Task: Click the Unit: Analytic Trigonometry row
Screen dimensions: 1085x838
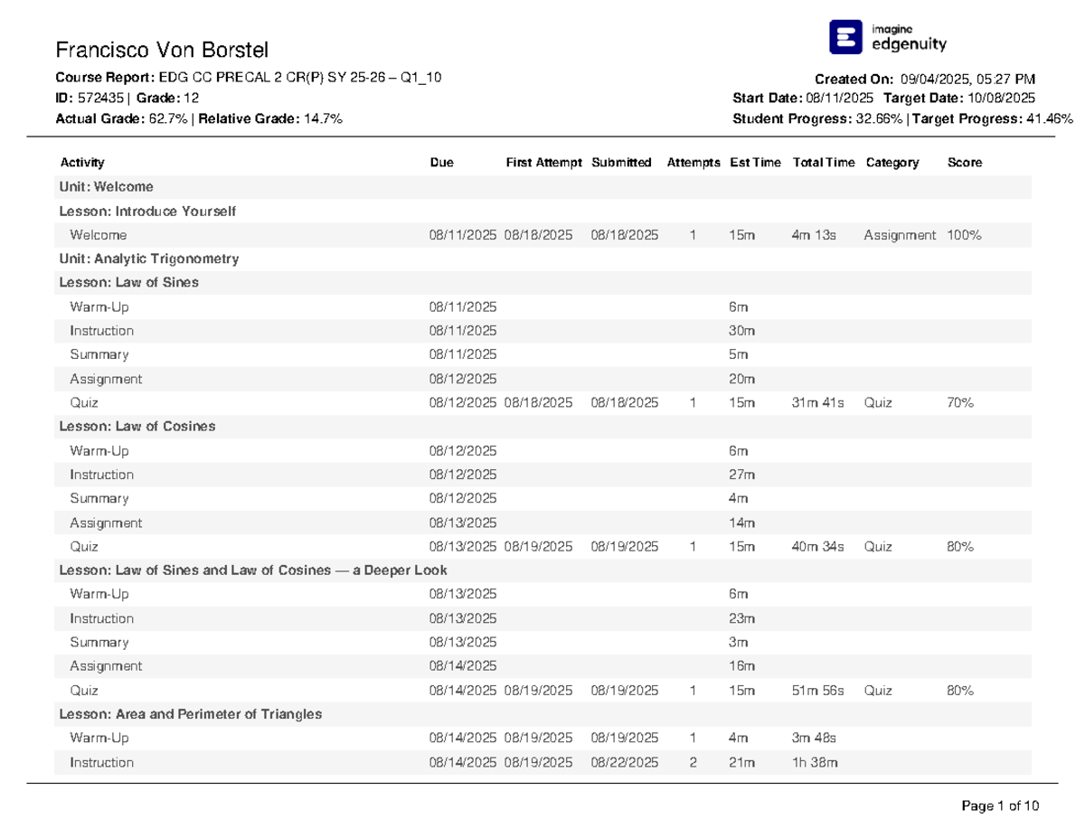Action: pyautogui.click(x=542, y=259)
